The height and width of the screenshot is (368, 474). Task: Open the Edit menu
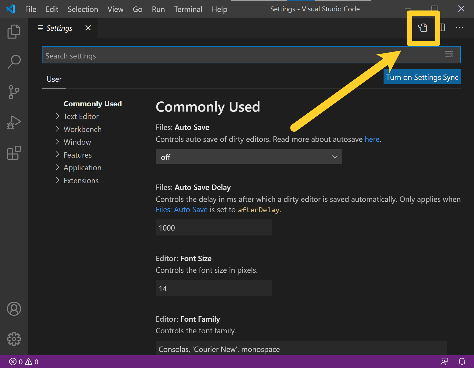pyautogui.click(x=52, y=9)
